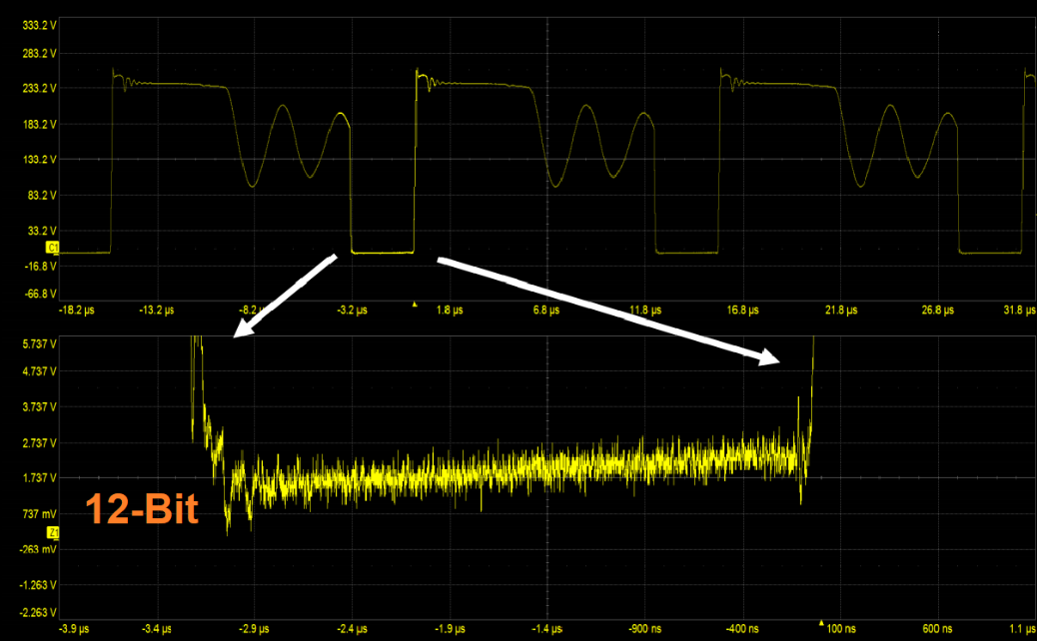This screenshot has width=1037, height=641.
Task: Click the 1.8 µs time axis label
Action: pyautogui.click(x=450, y=310)
